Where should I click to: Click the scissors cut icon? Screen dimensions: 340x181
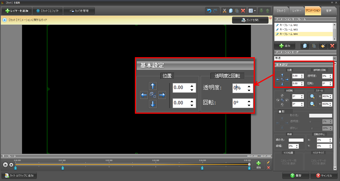[x=225, y=11]
